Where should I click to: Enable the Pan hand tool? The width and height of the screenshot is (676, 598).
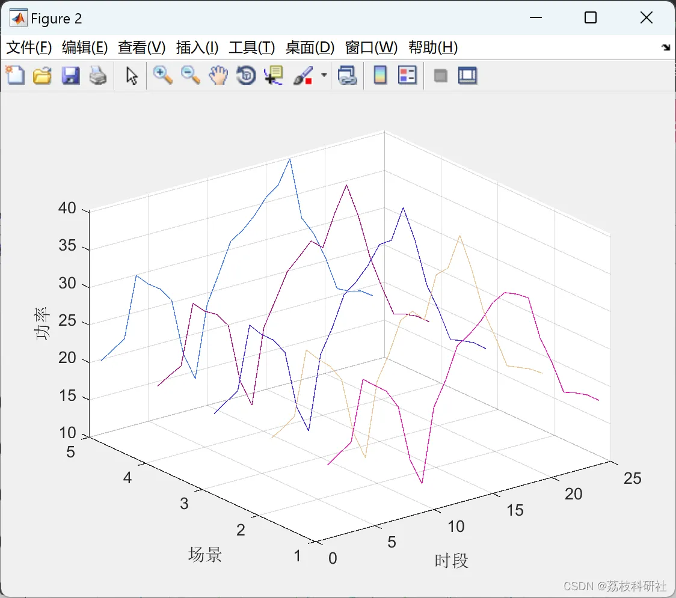tap(218, 75)
